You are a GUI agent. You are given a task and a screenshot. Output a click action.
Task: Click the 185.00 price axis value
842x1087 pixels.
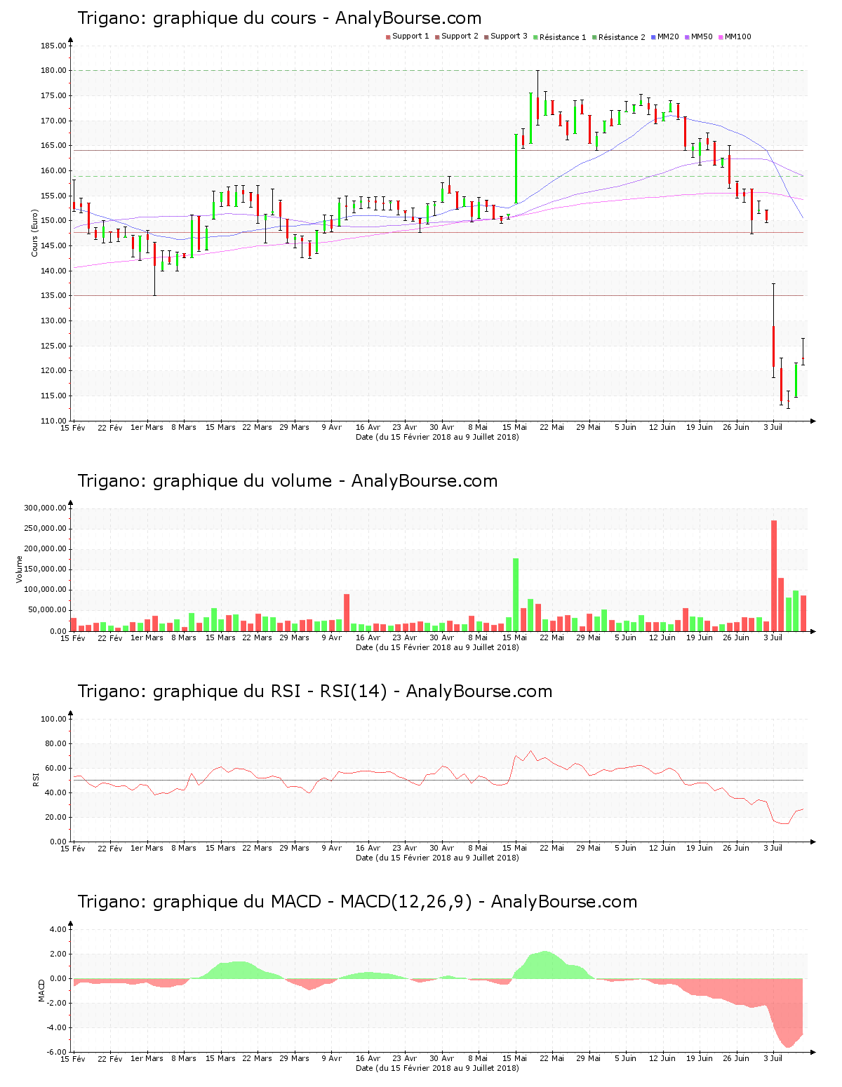(x=53, y=46)
